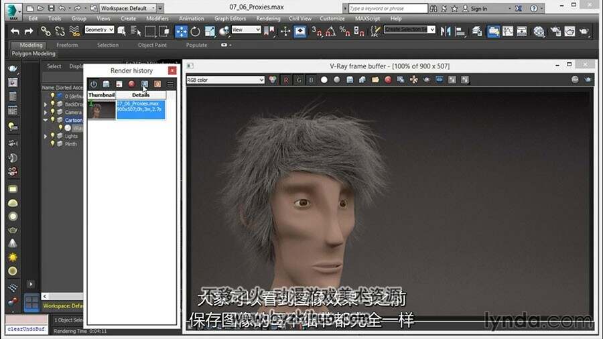
Task: Select the render history thumbnail image
Action: click(102, 110)
